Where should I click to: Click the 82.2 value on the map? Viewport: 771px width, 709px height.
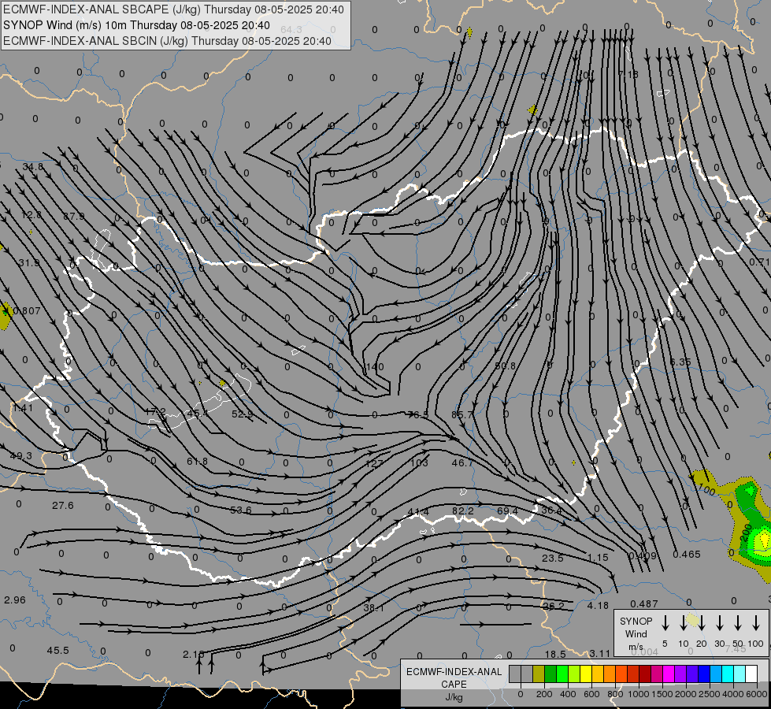pos(463,510)
